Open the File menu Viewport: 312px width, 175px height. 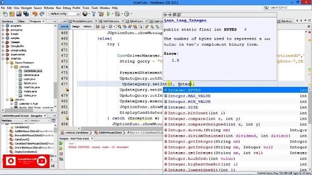pos(3,8)
